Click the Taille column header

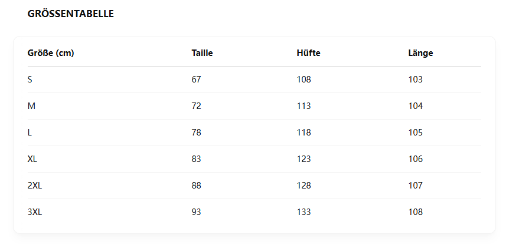tap(202, 53)
